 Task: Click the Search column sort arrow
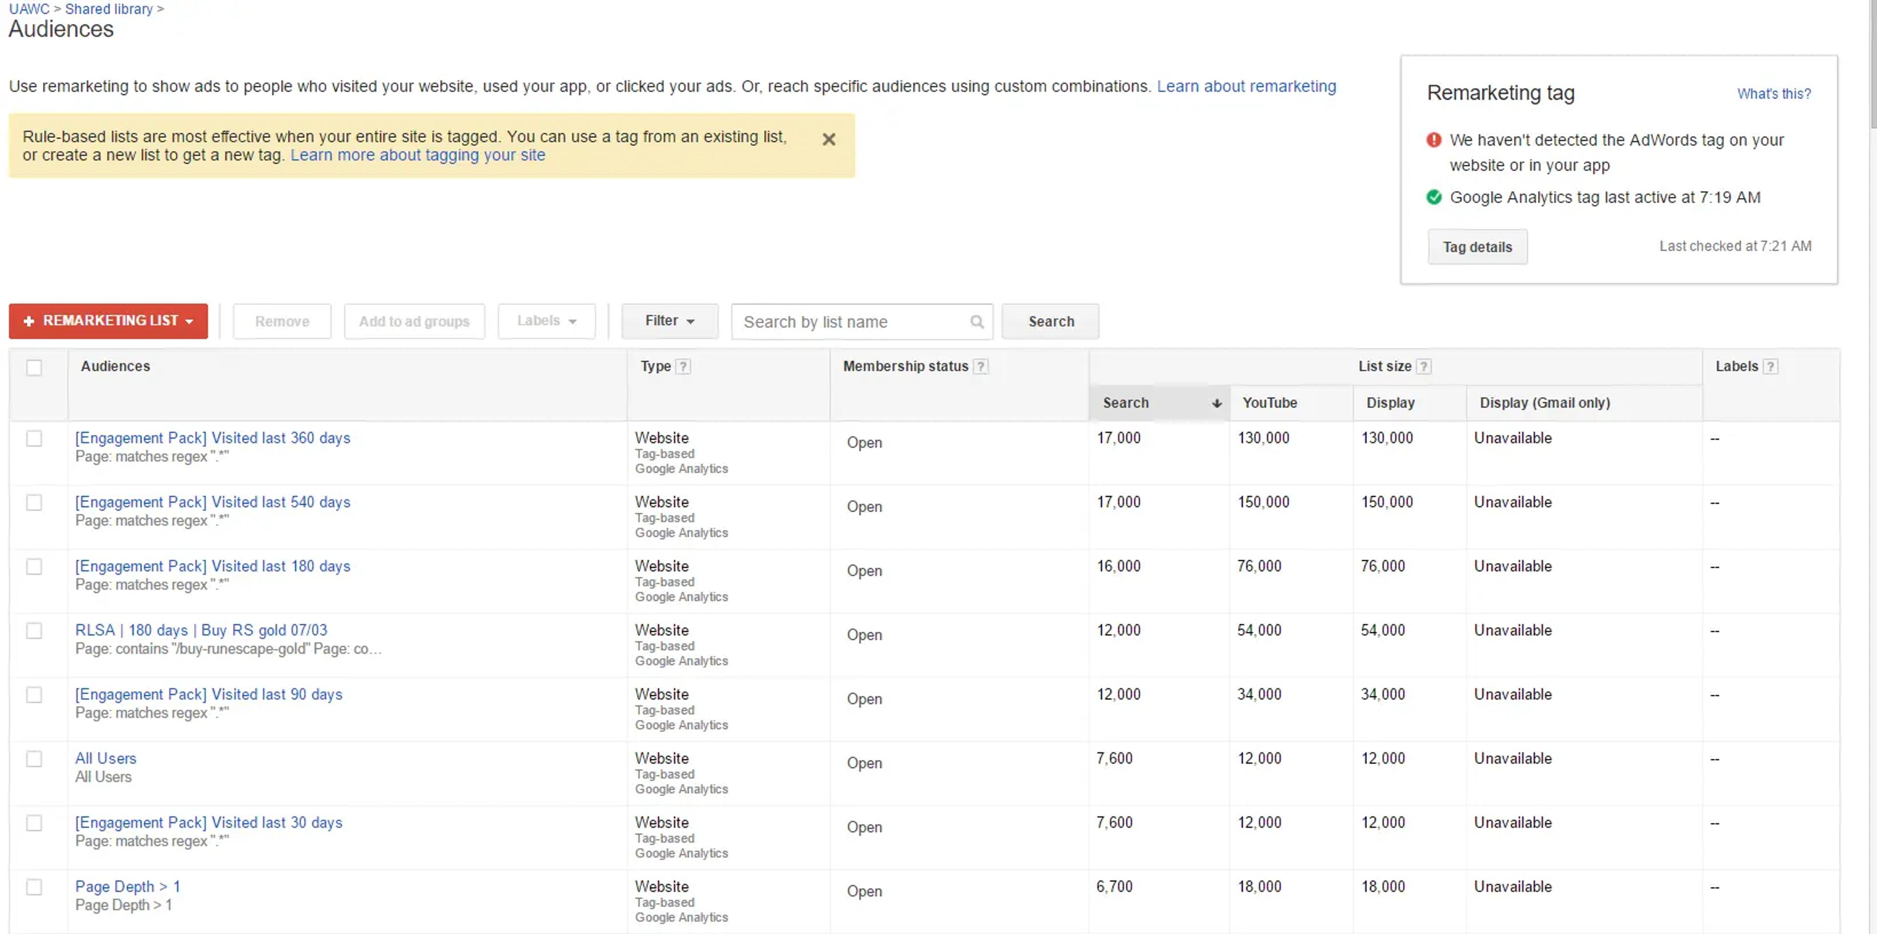click(x=1216, y=403)
